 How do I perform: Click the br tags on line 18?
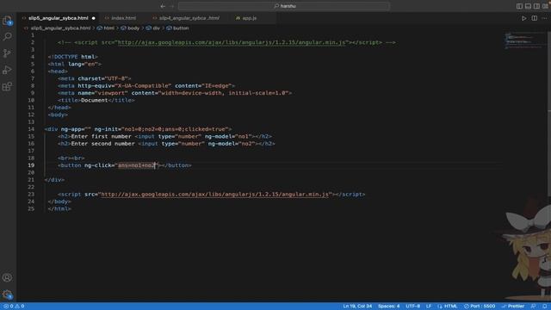pos(71,158)
